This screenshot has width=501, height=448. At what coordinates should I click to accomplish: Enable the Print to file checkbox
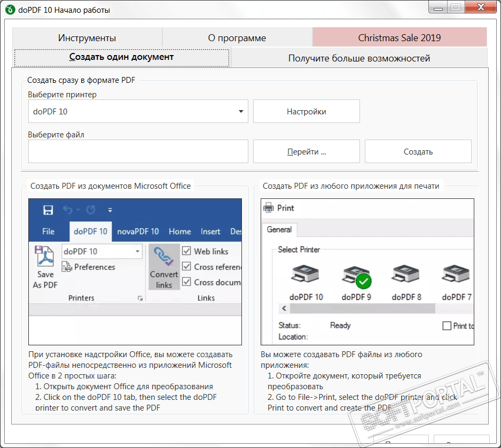447,326
